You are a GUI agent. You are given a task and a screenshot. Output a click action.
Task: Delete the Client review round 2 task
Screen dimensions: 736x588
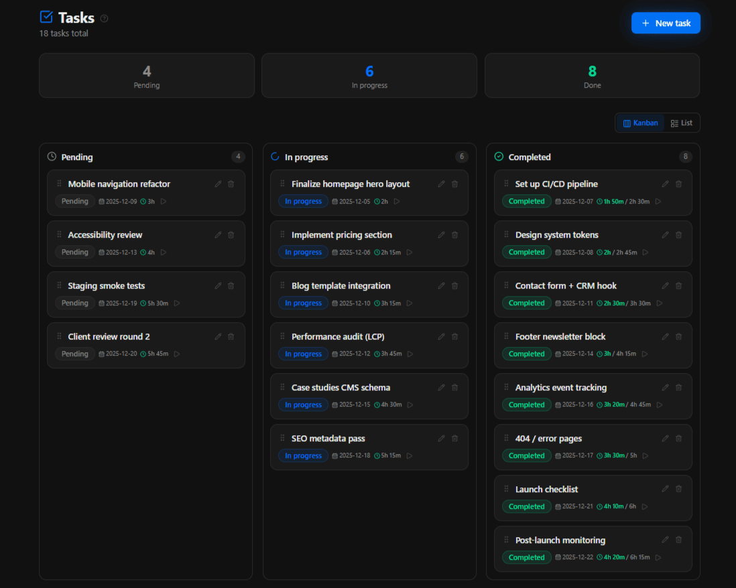231,337
